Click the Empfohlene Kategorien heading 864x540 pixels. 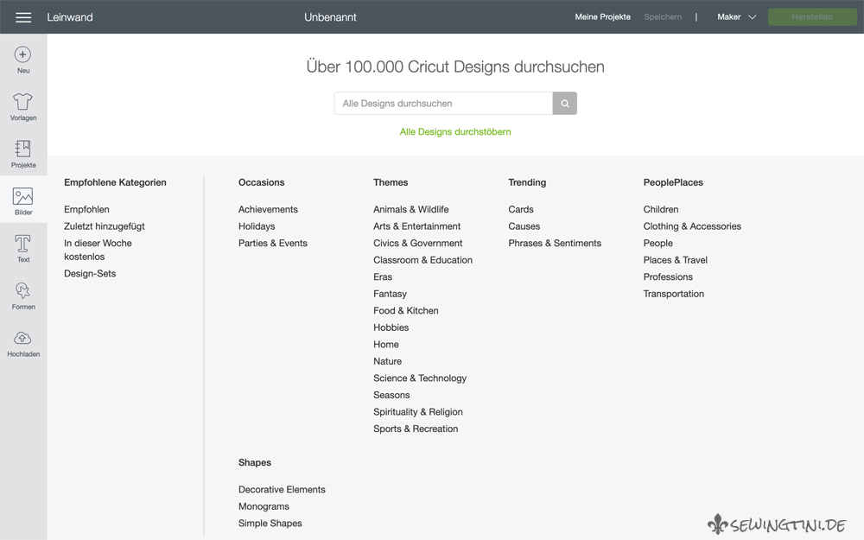click(115, 182)
